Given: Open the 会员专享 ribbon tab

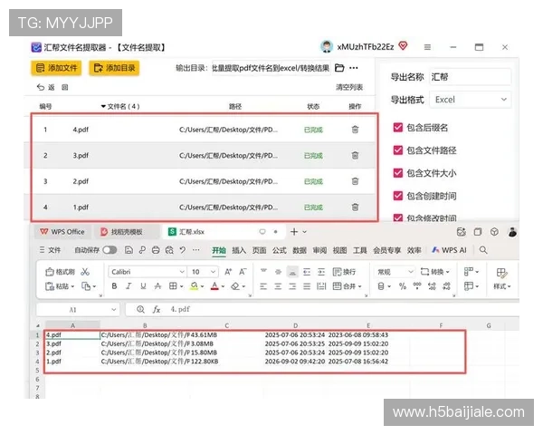Looking at the screenshot, I should [386, 250].
